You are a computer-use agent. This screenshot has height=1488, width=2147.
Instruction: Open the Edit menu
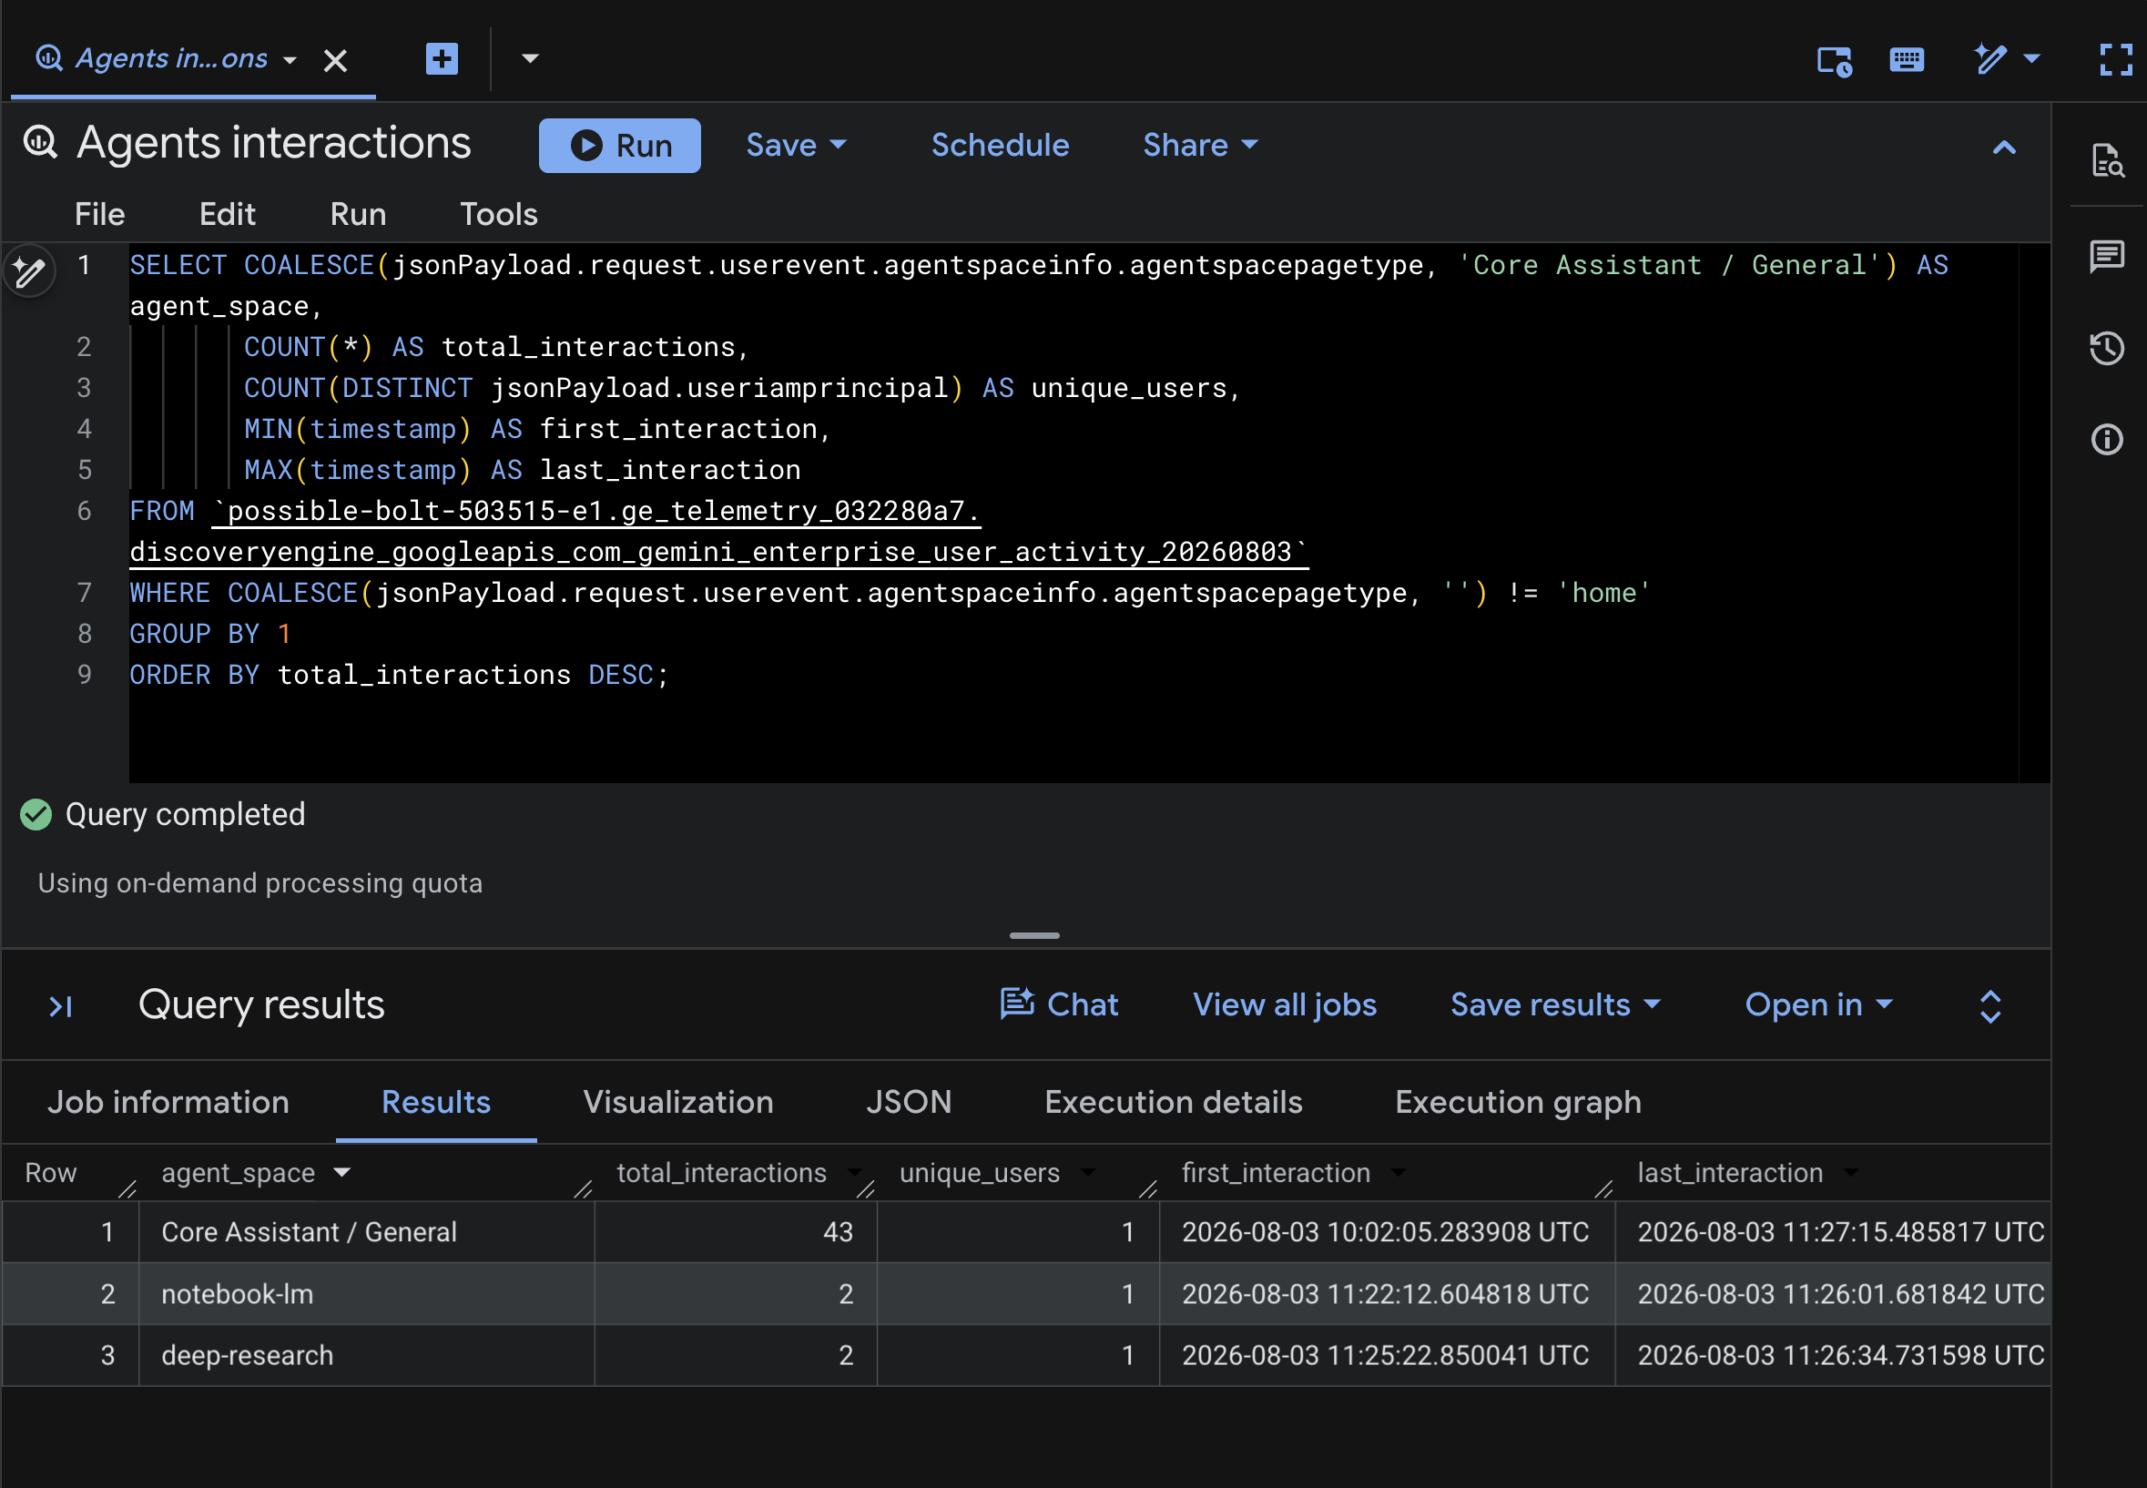[x=227, y=214]
